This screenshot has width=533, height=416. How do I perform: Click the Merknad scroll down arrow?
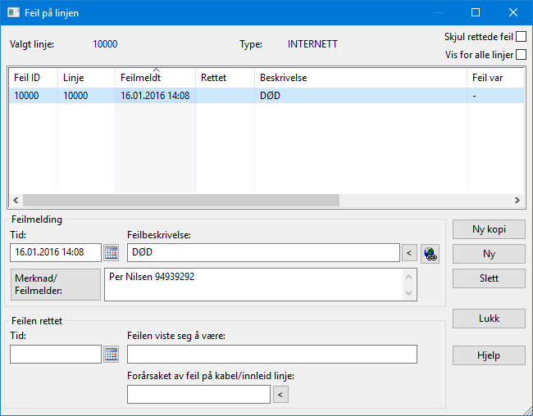point(409,292)
